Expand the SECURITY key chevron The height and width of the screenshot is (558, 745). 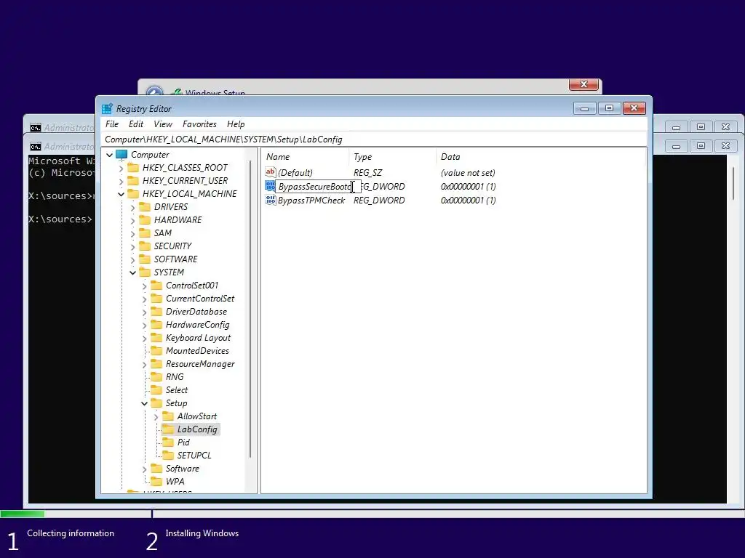(x=133, y=246)
